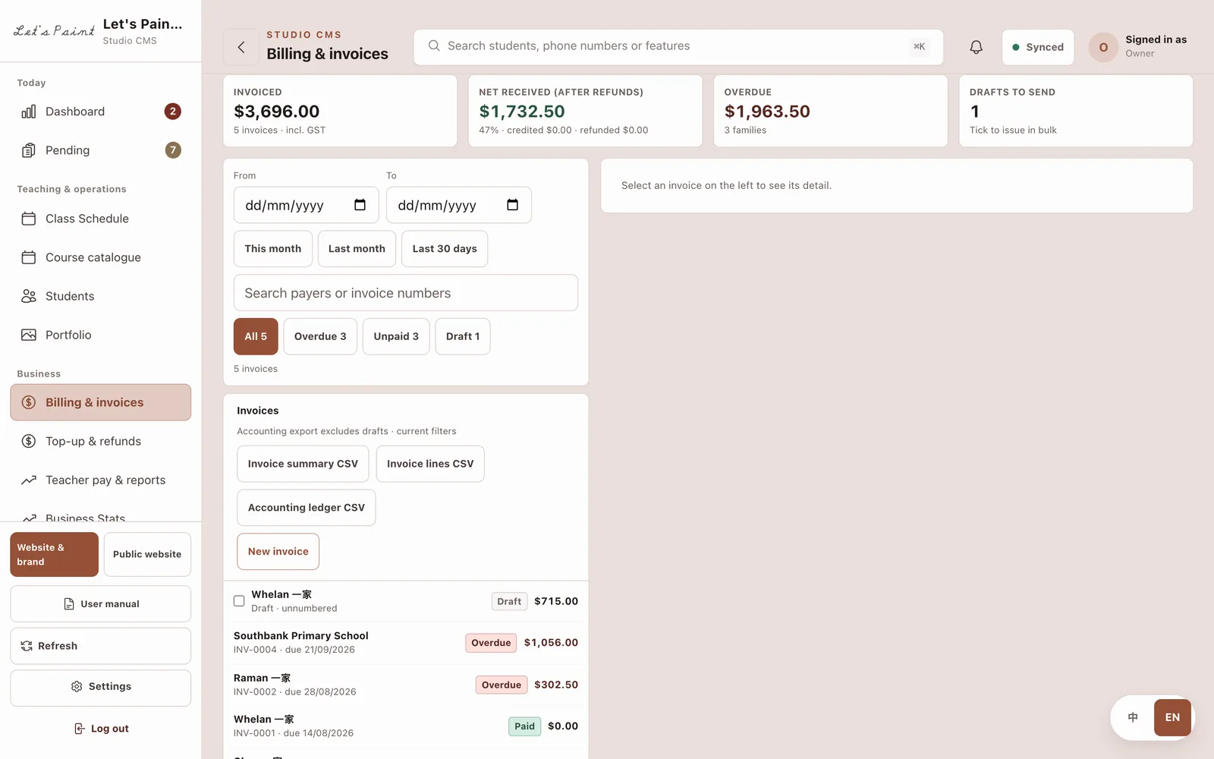
Task: Click the owner avatar circle
Action: [x=1103, y=47]
